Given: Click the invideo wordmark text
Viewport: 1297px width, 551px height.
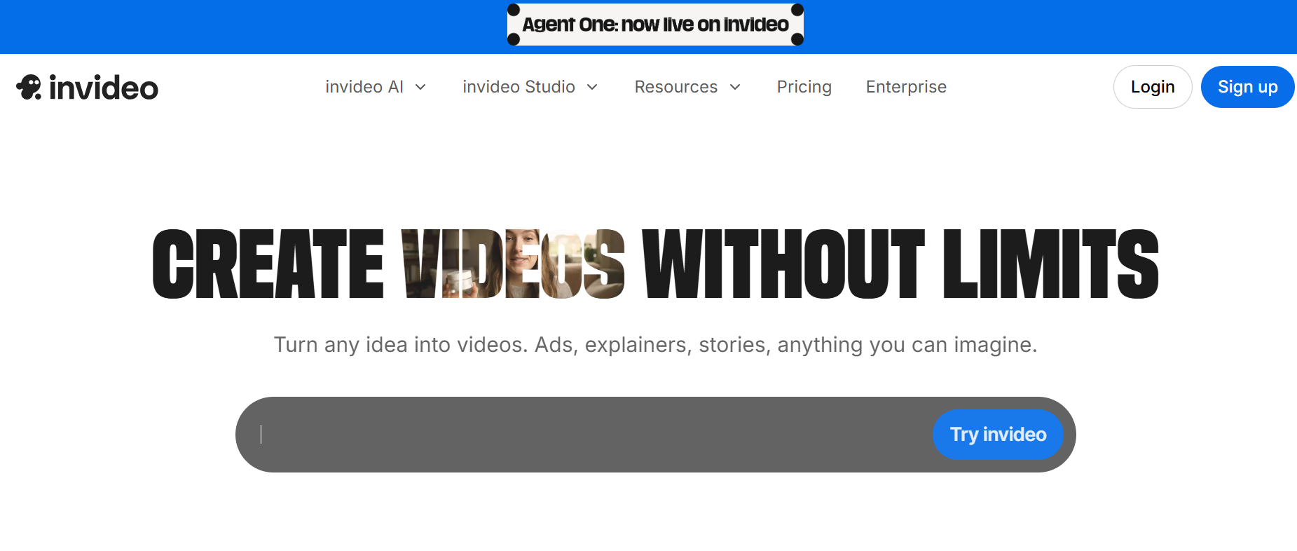Looking at the screenshot, I should click(104, 88).
